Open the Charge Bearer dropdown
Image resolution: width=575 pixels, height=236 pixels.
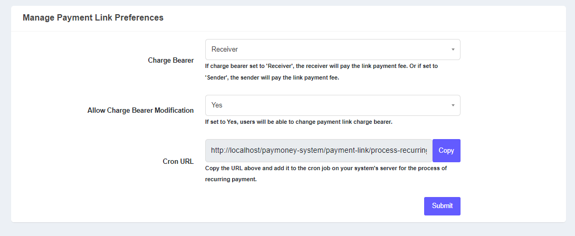coord(332,50)
